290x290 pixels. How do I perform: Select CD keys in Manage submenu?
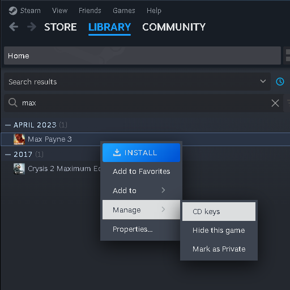point(219,211)
